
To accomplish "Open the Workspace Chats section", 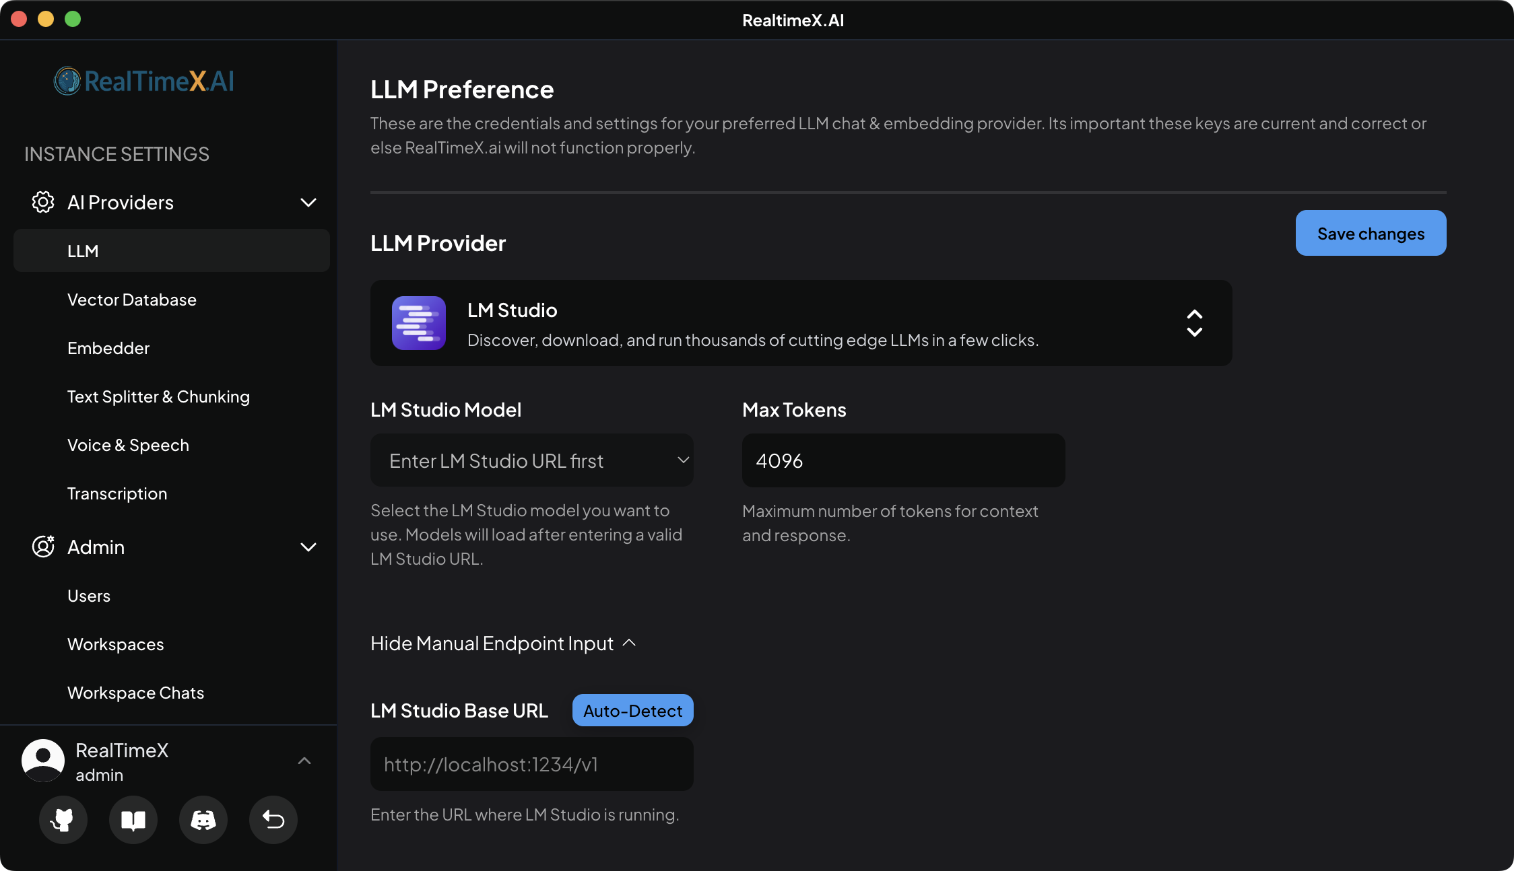I will coord(135,692).
